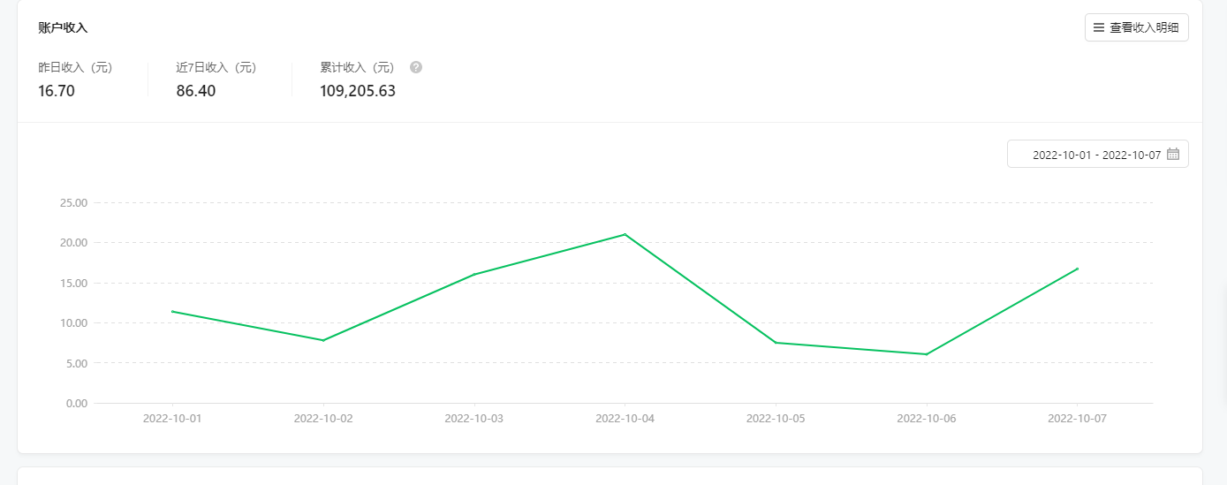
Task: Click the help icon beside 累计收入
Action: (416, 67)
